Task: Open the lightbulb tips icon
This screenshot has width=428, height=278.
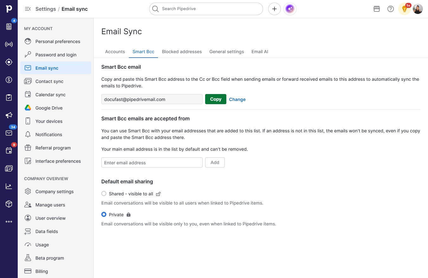Action: pyautogui.click(x=404, y=9)
